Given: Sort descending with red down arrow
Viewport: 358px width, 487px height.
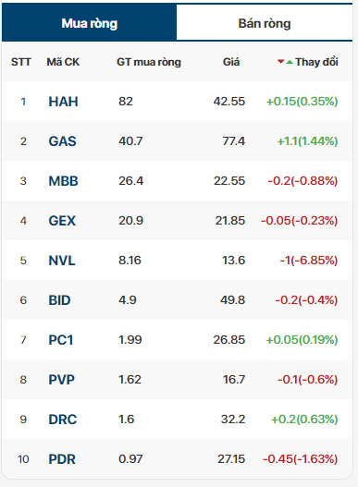Looking at the screenshot, I should coord(280,62).
